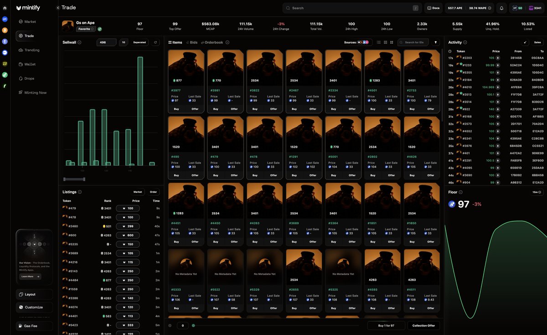Toggle the Seperated sellwall mode

point(139,42)
